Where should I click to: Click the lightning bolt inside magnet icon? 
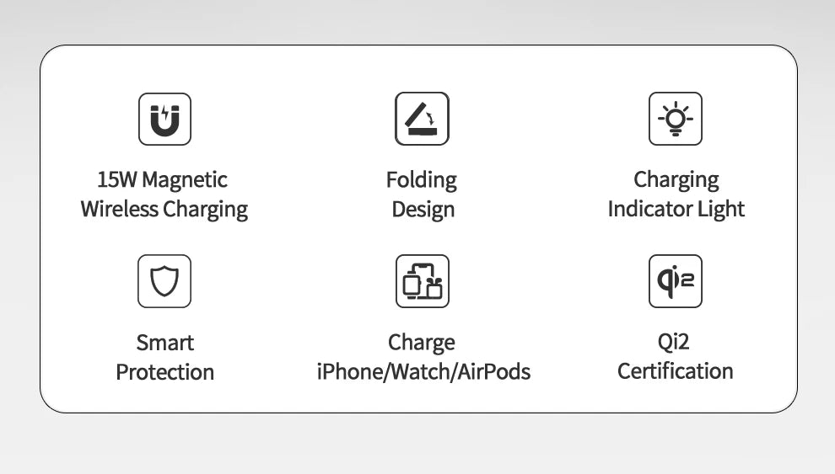(x=165, y=112)
